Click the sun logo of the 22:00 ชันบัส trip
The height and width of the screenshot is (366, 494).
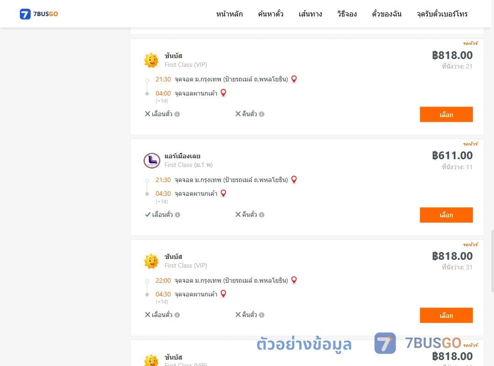151,261
